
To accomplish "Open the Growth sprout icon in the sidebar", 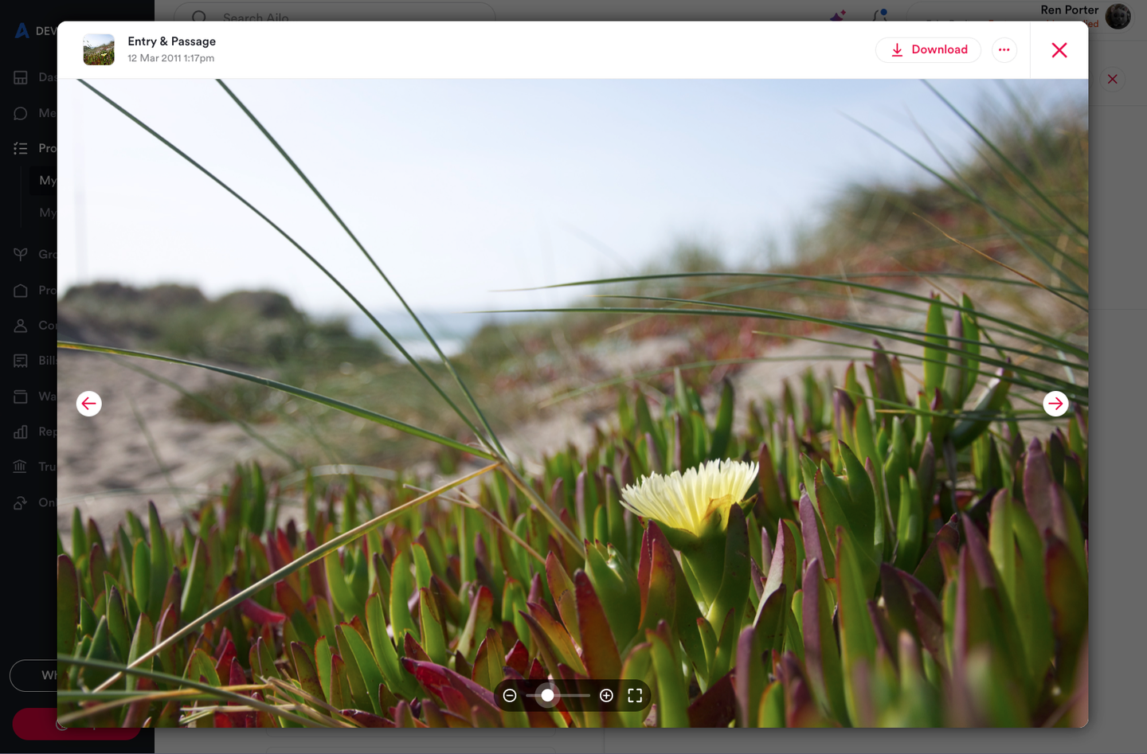I will tap(21, 254).
